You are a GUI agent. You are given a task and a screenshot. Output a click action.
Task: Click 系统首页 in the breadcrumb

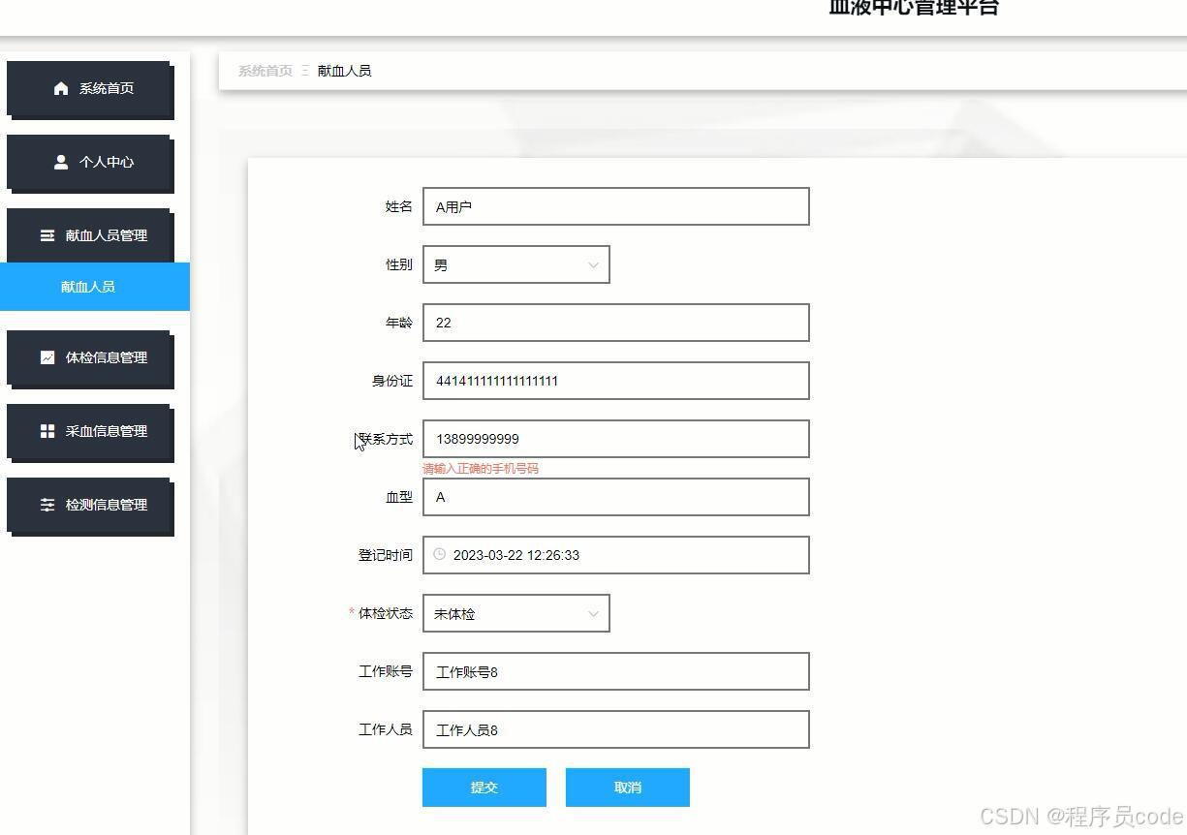(x=264, y=70)
